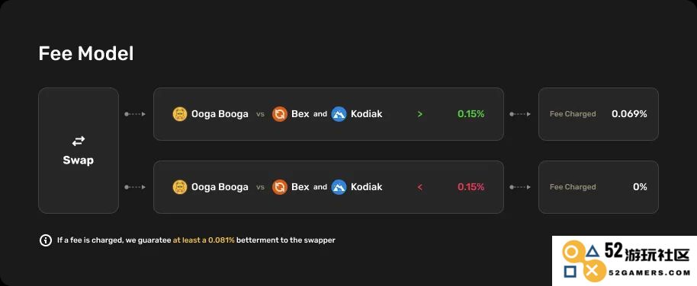Click the 0% fee charged value
Screen dimensions: 697x286
(x=640, y=186)
